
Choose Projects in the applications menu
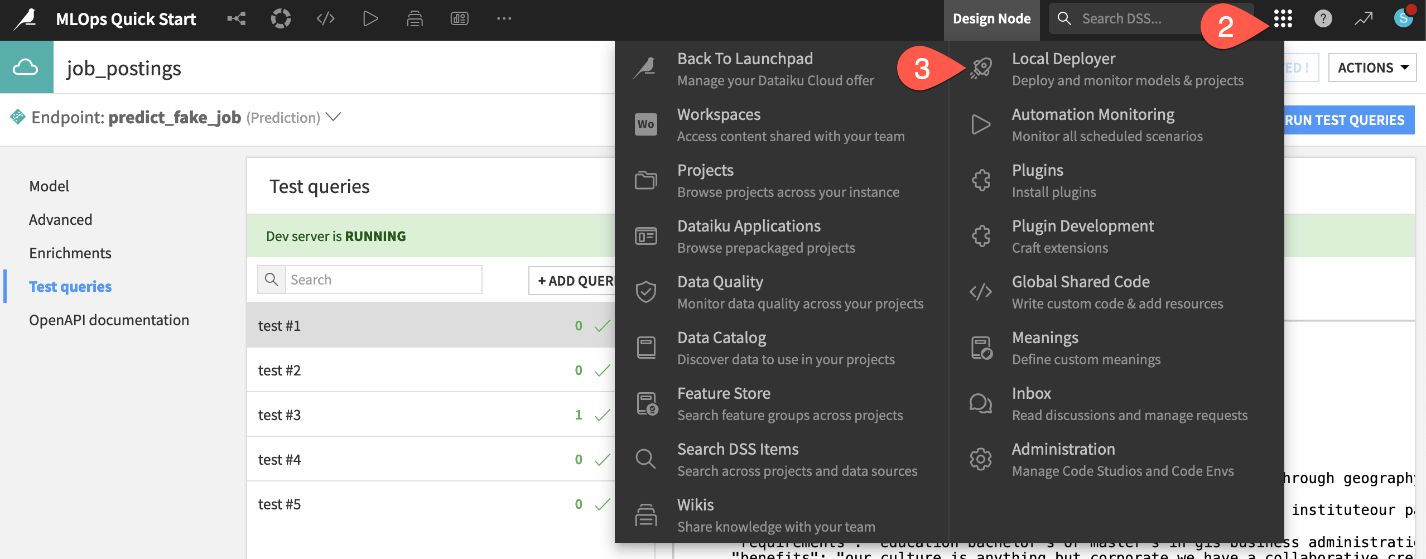[x=788, y=181]
